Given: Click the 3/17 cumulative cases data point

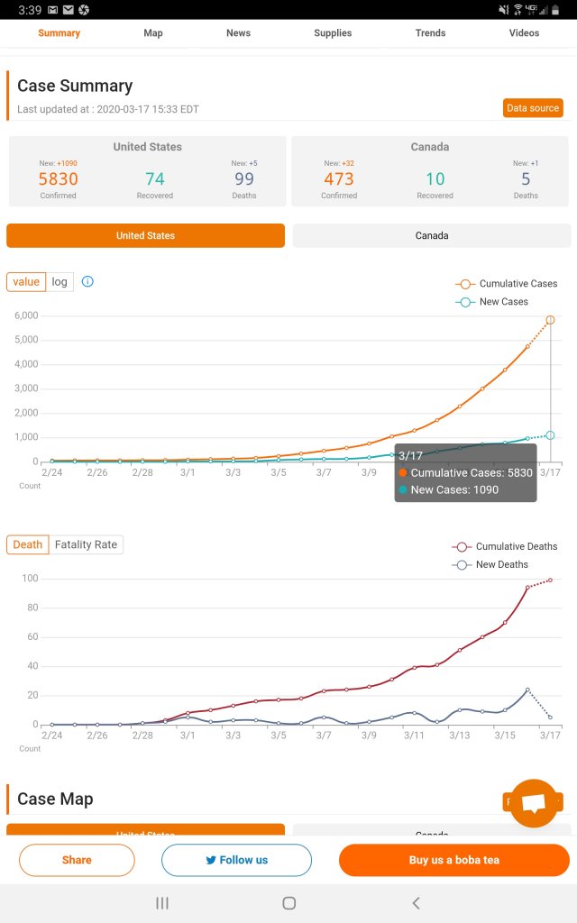Looking at the screenshot, I should tap(550, 320).
